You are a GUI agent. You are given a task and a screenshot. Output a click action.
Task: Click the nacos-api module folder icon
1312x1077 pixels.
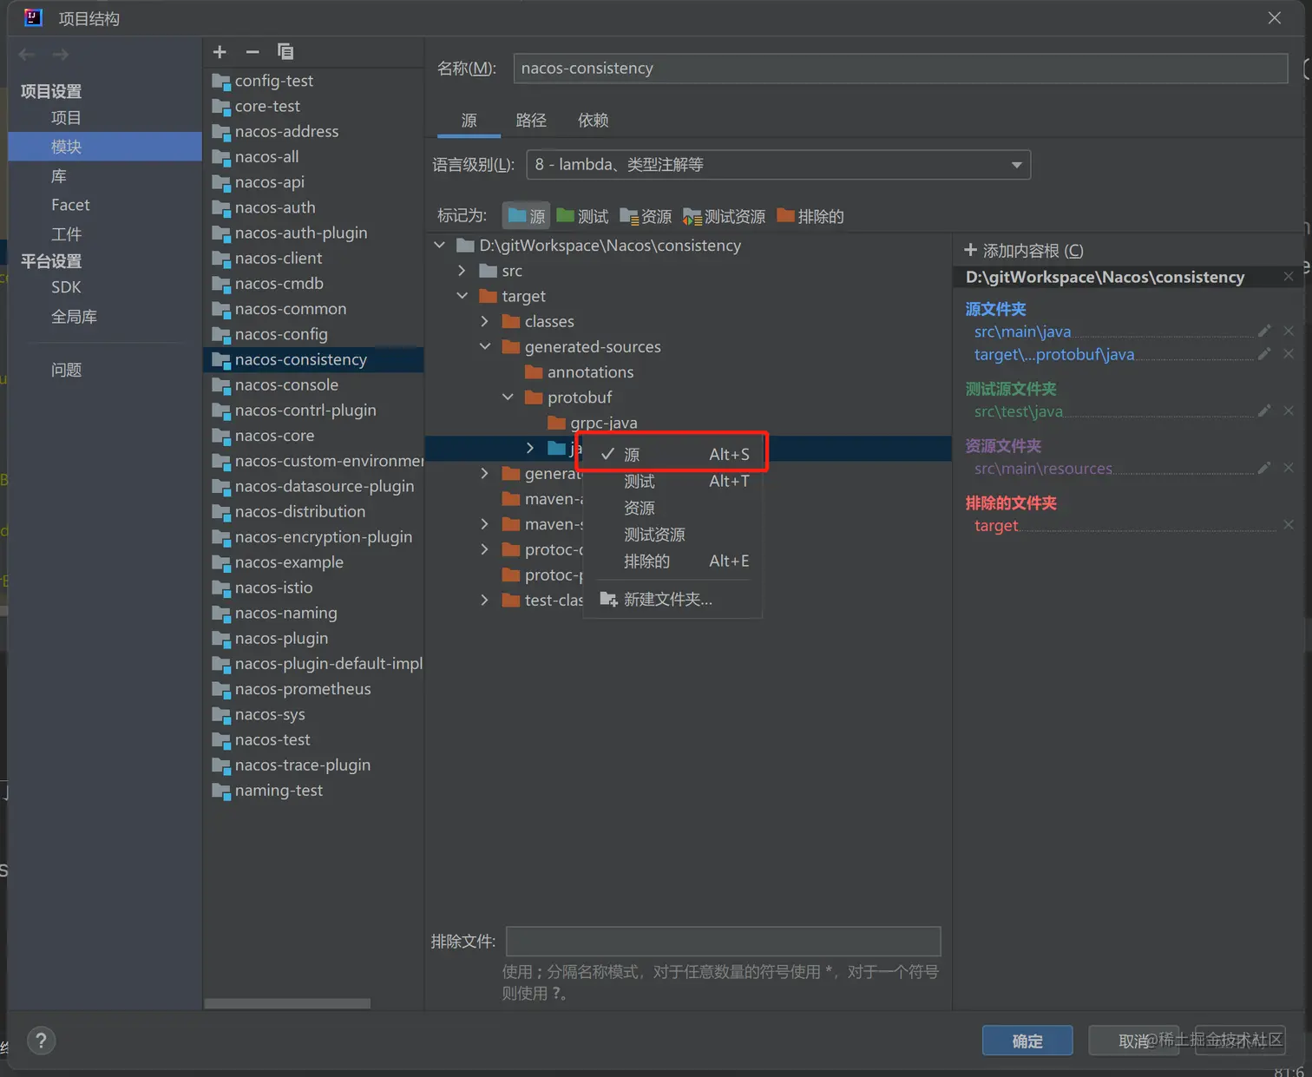[221, 182]
